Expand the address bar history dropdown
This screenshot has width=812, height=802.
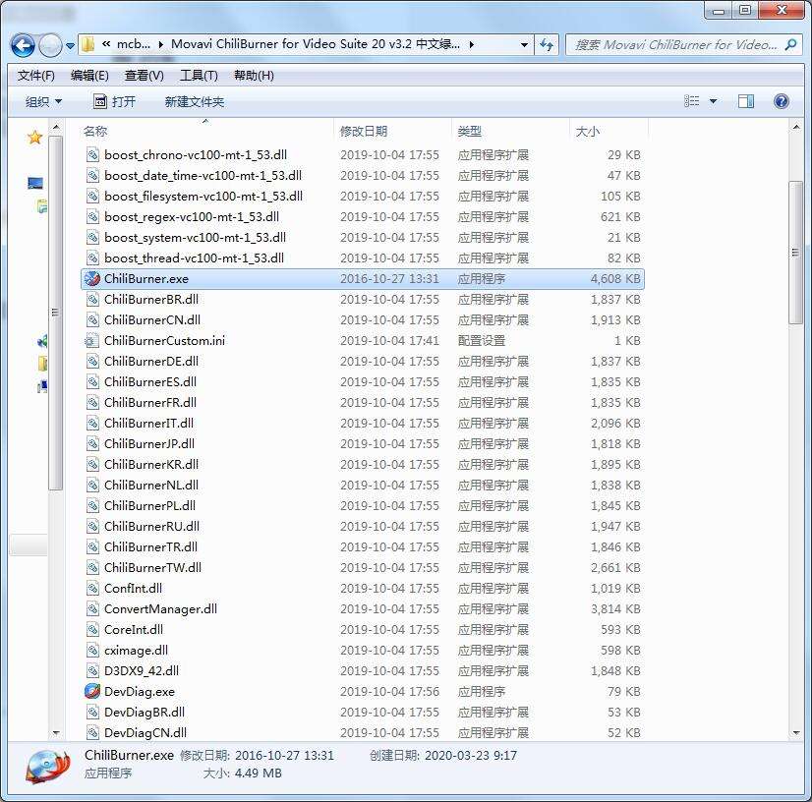point(524,45)
